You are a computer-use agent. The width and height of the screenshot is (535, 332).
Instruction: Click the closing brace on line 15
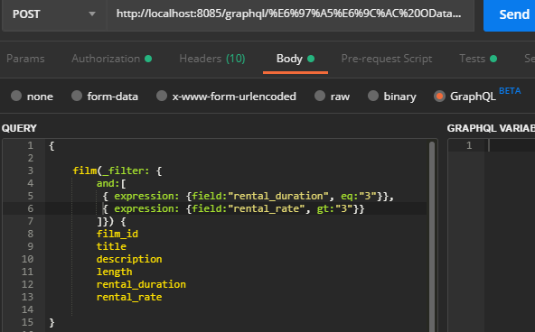pos(52,322)
